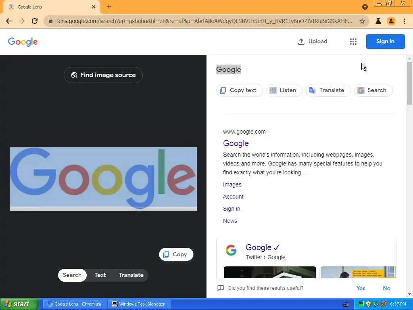The height and width of the screenshot is (310, 413).
Task: Click the address bar URL
Action: [204, 21]
